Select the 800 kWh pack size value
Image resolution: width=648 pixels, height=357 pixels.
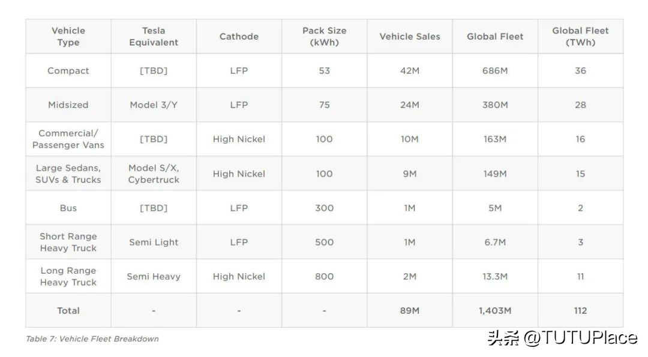tap(324, 277)
